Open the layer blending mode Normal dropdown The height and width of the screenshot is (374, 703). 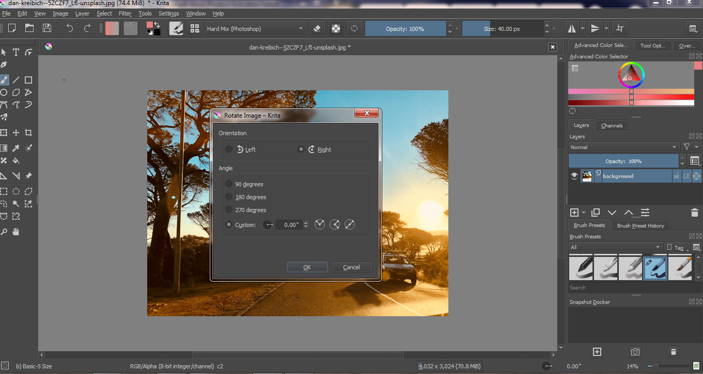pos(623,147)
